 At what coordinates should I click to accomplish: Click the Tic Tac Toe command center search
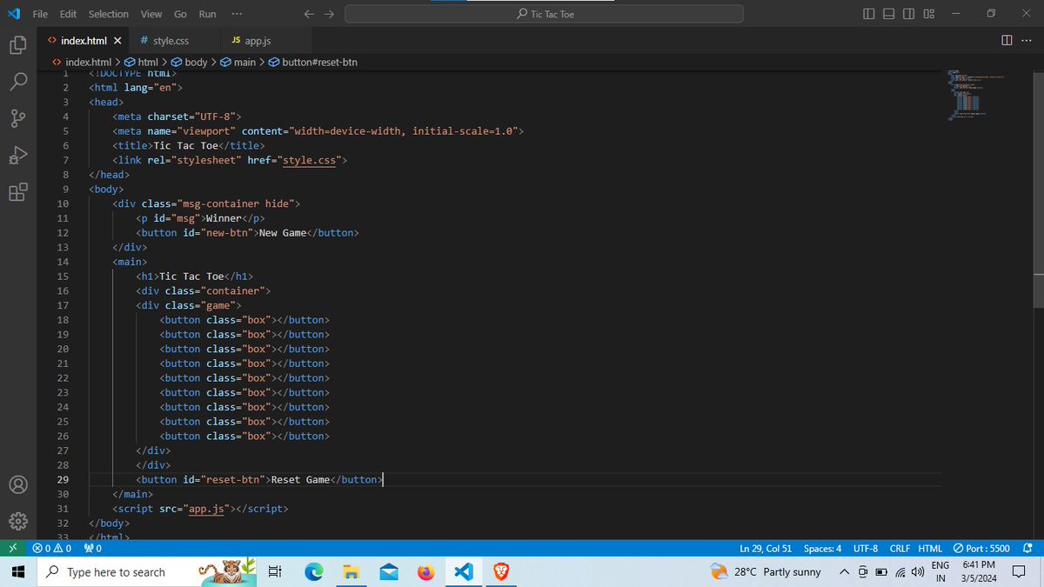coord(544,14)
